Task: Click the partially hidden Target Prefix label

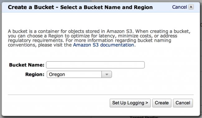Action: pos(144,117)
